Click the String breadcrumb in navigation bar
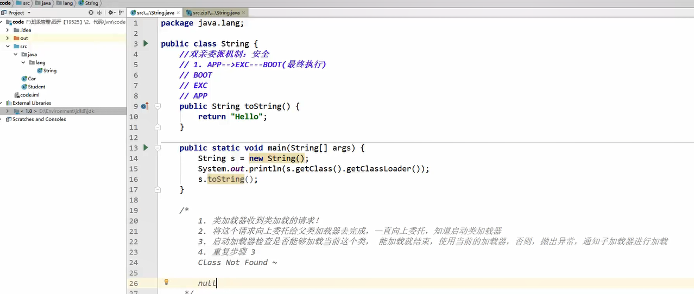Viewport: 694px width, 294px height. click(x=89, y=3)
